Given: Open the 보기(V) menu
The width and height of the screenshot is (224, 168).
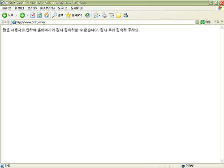Looking at the screenshot, I should pos(32,8).
